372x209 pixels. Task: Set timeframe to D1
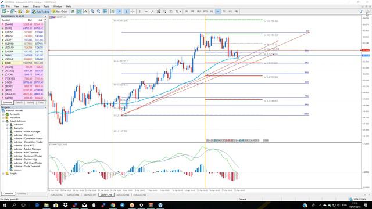point(224,12)
